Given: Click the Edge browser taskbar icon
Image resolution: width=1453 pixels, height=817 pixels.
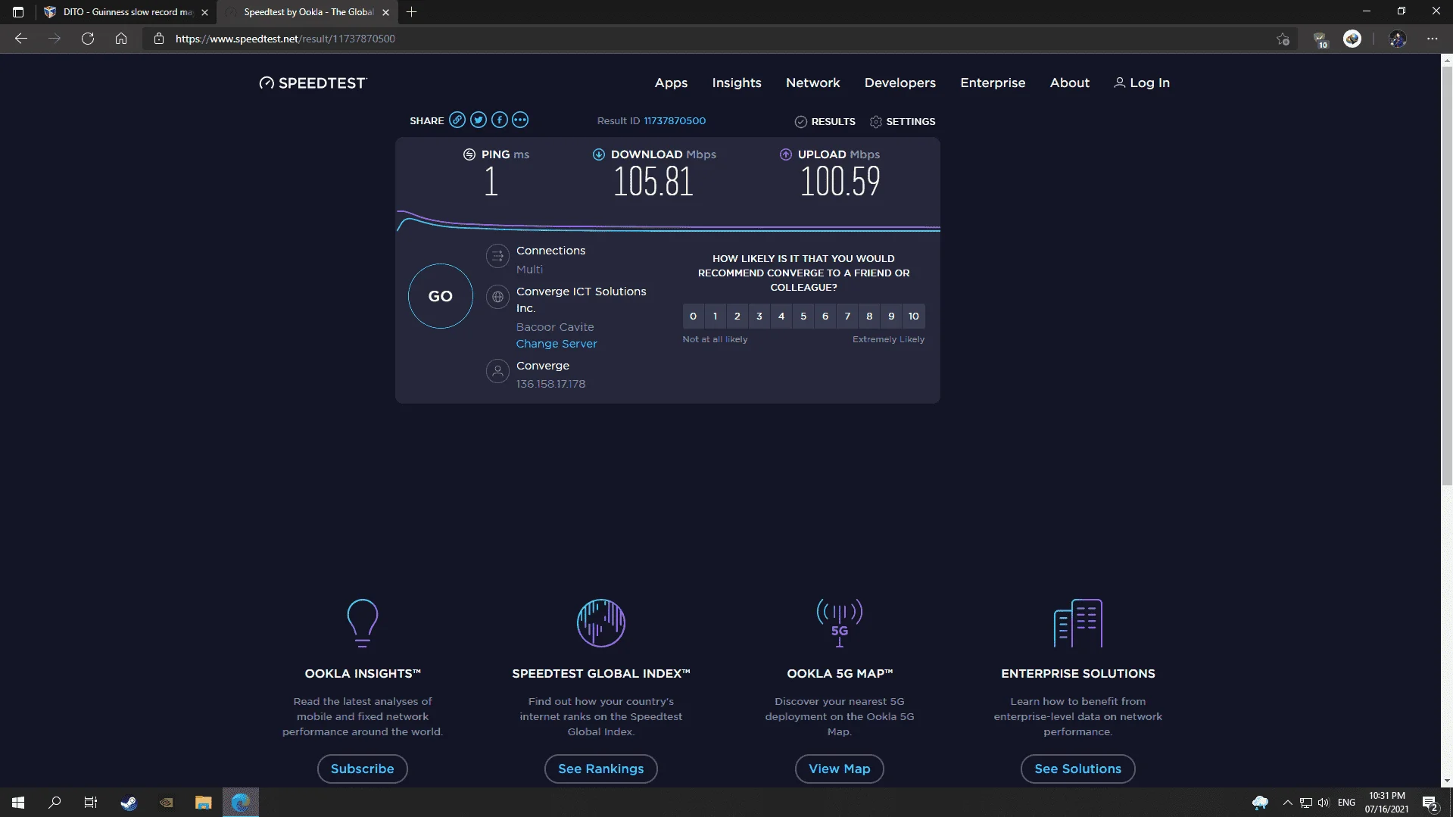Looking at the screenshot, I should pyautogui.click(x=241, y=803).
